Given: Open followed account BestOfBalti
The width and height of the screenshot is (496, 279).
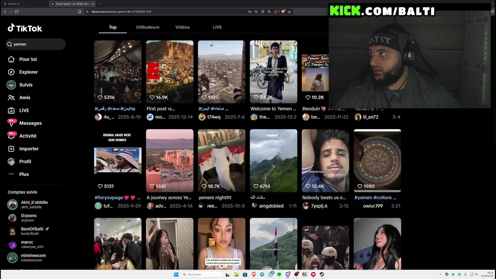Looking at the screenshot, I should (29, 231).
